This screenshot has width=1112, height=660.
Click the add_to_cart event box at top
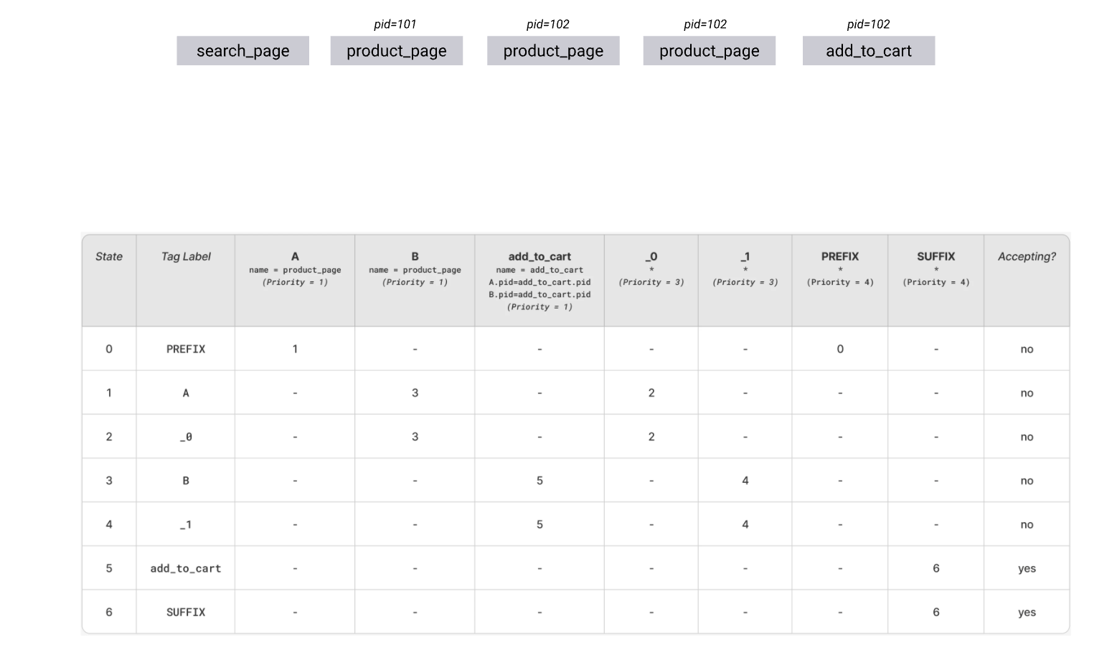[x=868, y=51]
